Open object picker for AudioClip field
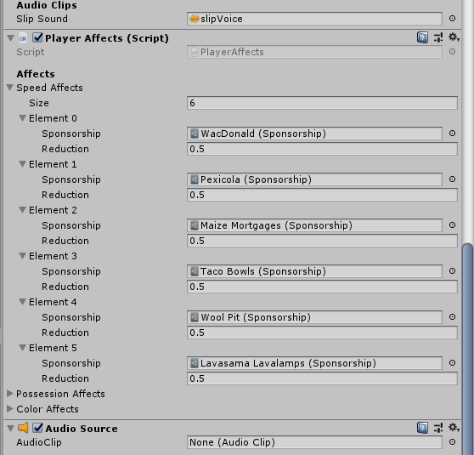 (452, 442)
